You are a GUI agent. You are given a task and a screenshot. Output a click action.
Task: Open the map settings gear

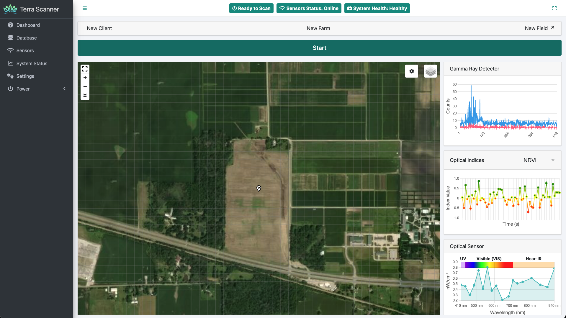pos(412,71)
